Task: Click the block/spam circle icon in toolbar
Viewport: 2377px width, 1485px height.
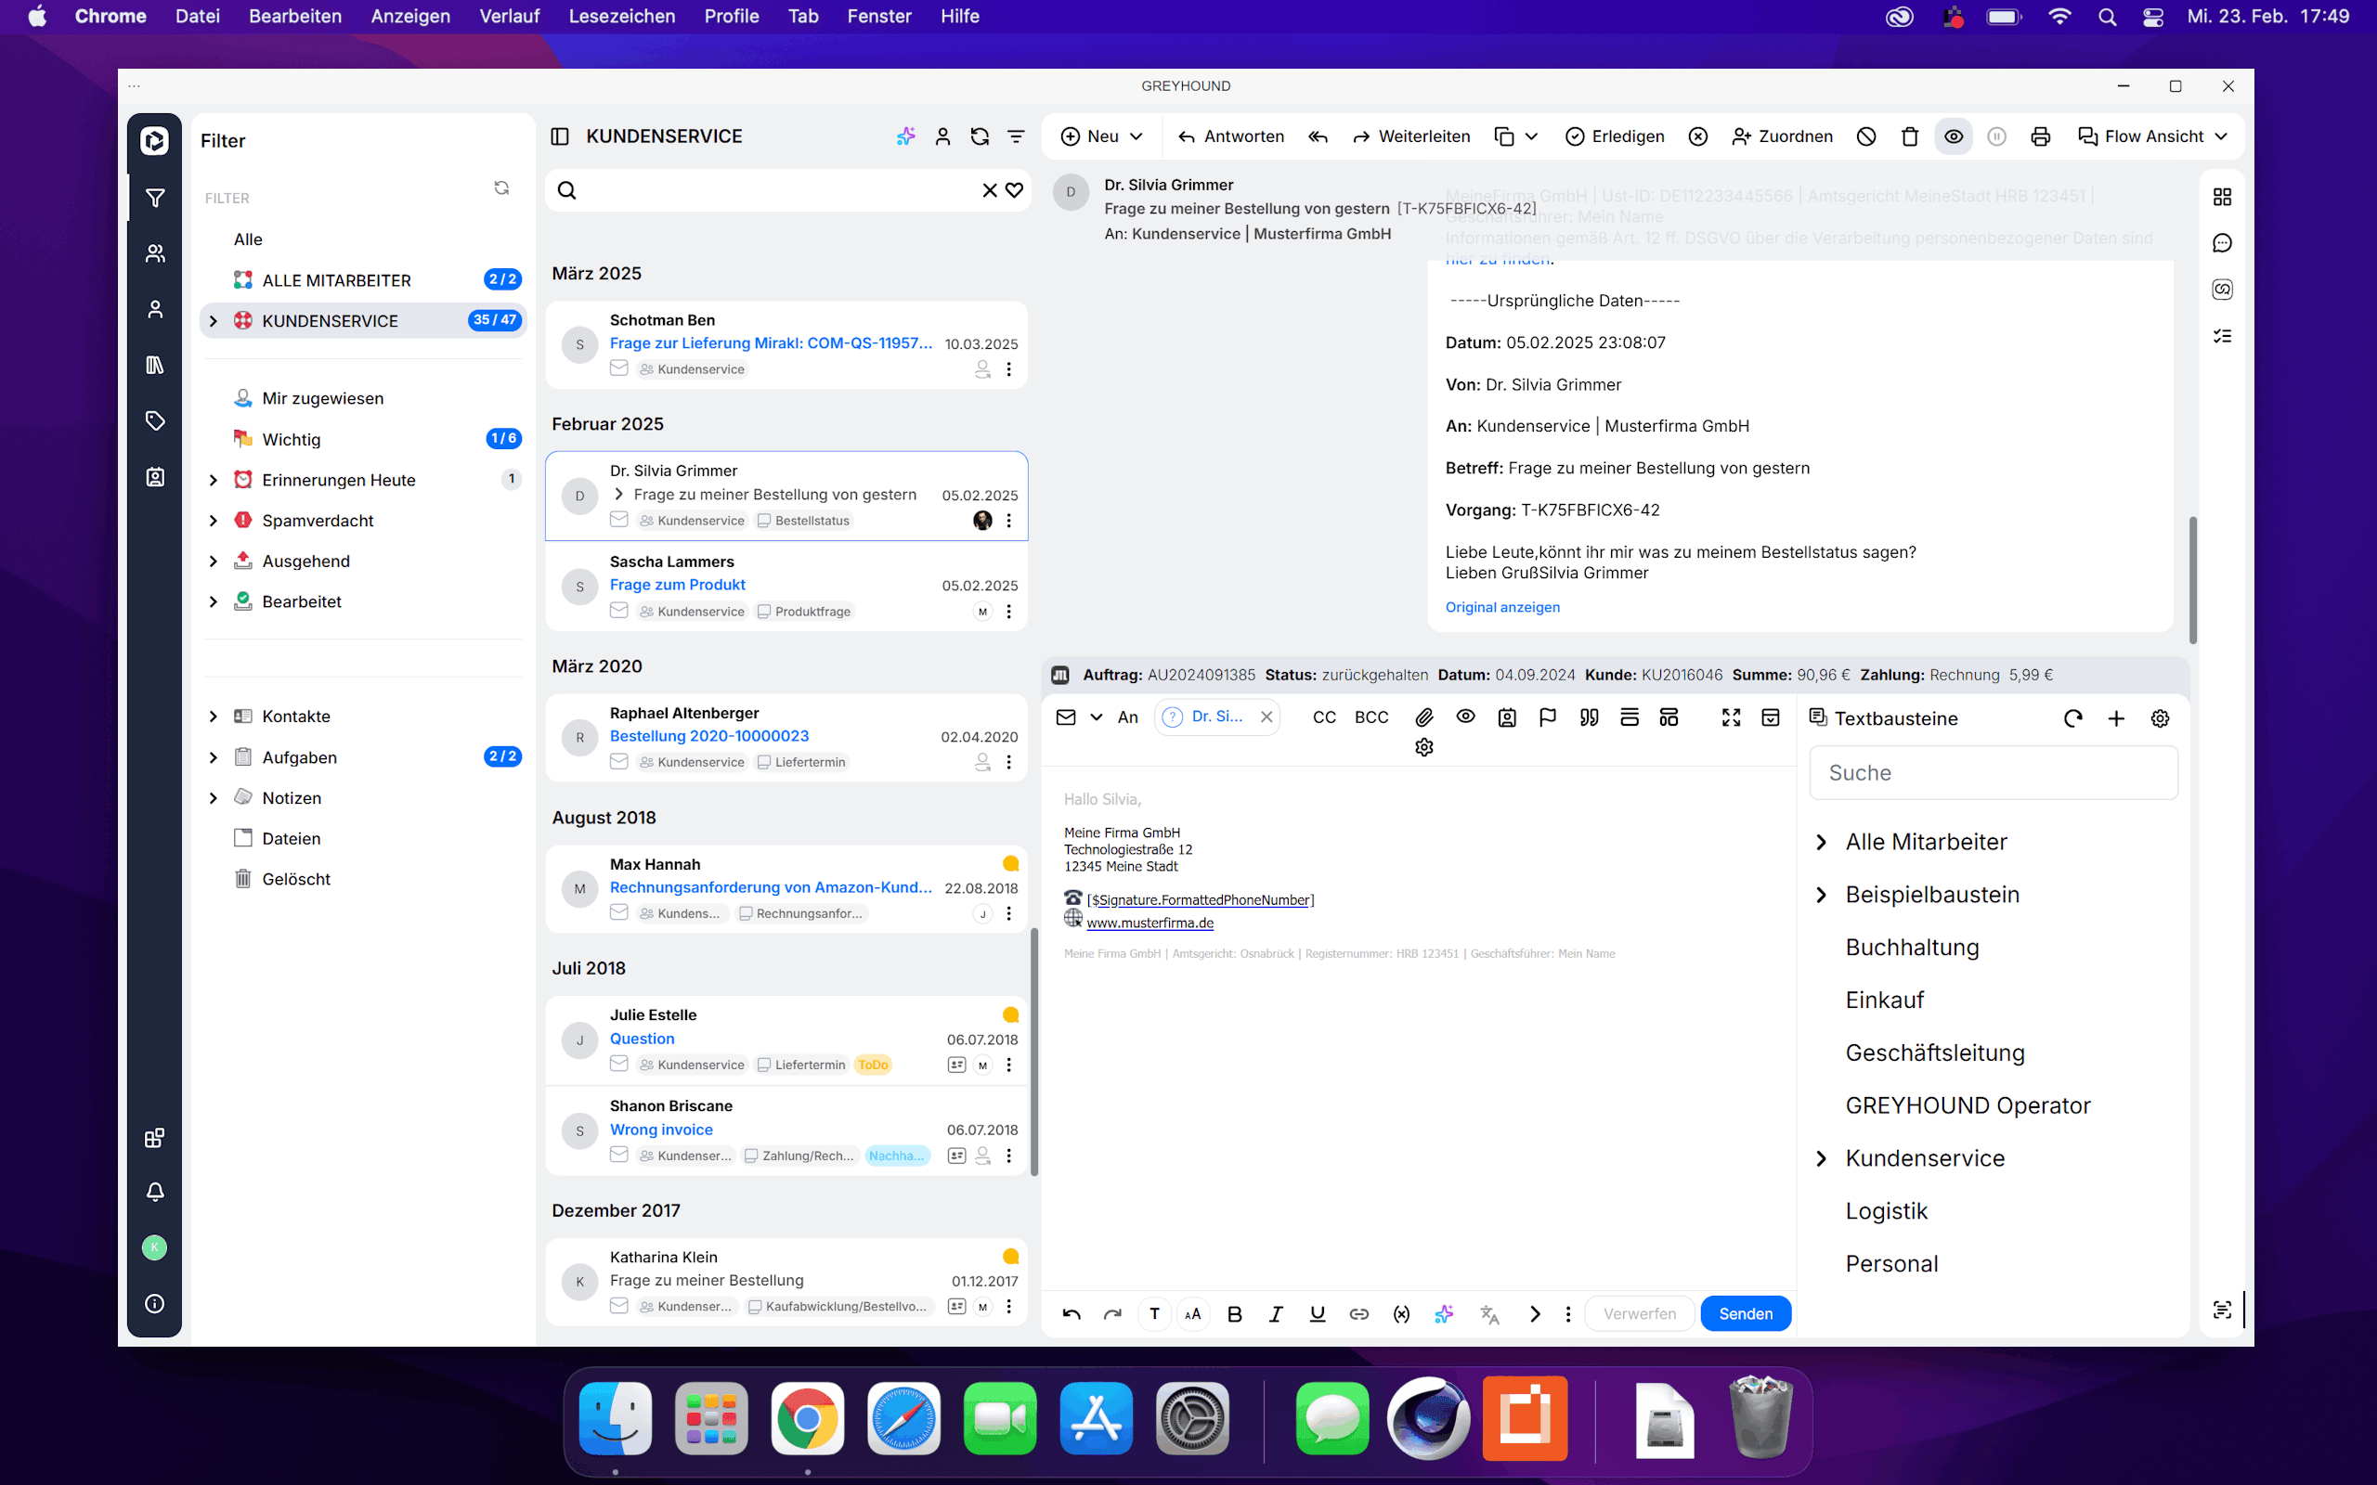Action: point(1866,136)
